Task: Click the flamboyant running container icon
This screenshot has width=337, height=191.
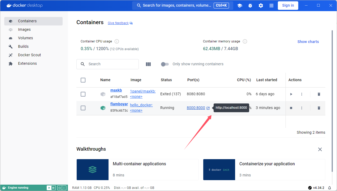Action: point(103,108)
